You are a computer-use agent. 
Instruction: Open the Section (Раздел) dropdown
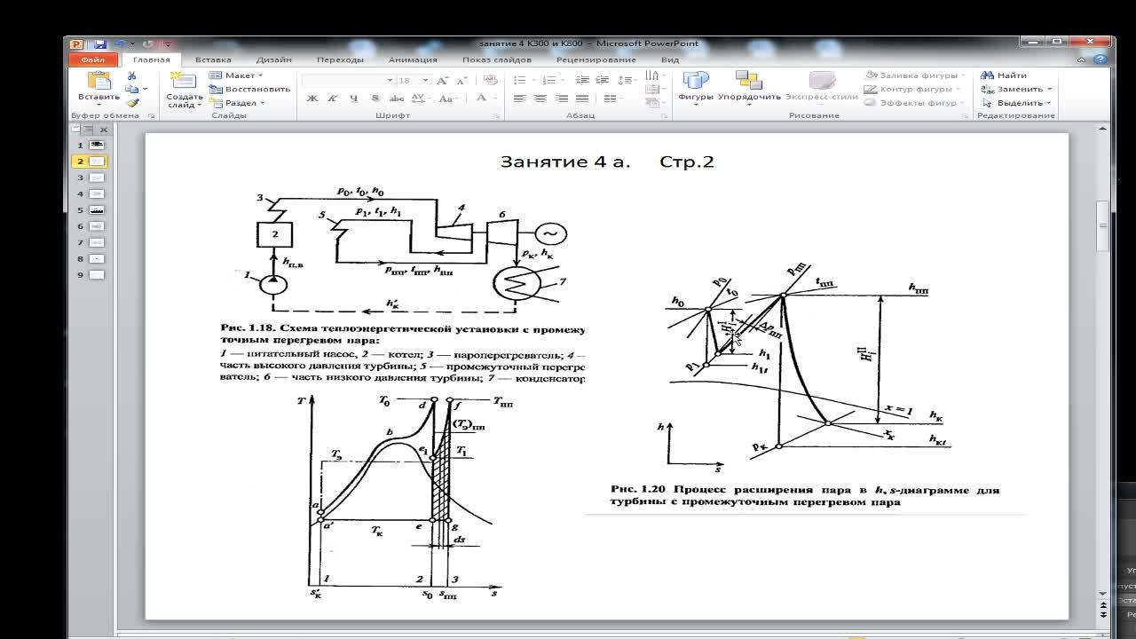click(236, 103)
